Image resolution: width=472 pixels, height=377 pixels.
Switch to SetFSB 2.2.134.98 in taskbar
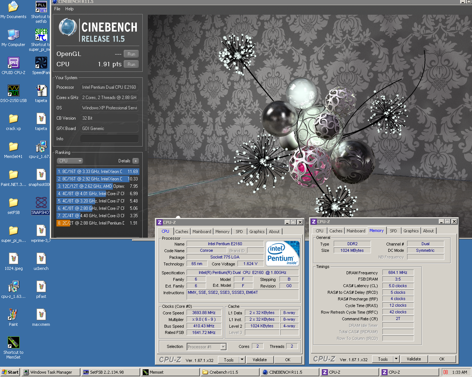(x=111, y=372)
